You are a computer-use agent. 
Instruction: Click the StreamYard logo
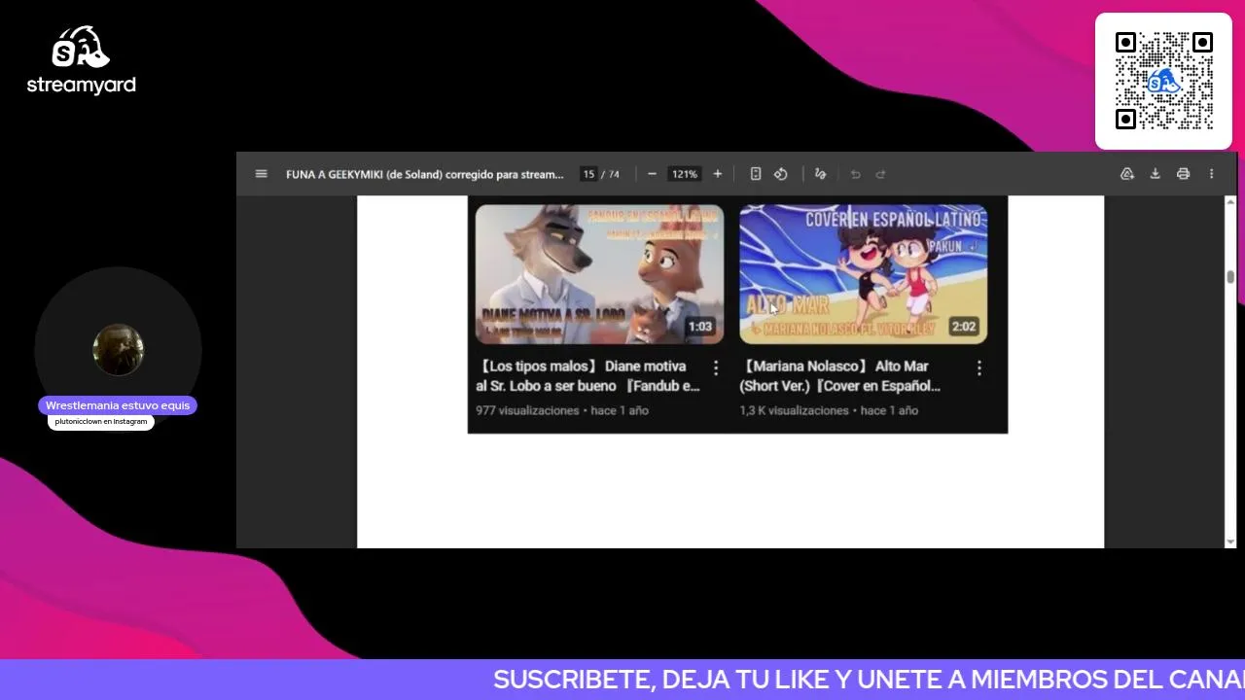81,60
